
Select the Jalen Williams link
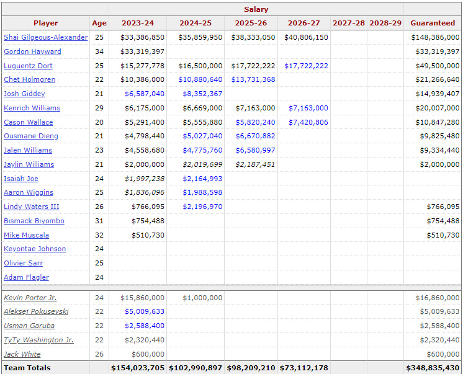click(28, 150)
